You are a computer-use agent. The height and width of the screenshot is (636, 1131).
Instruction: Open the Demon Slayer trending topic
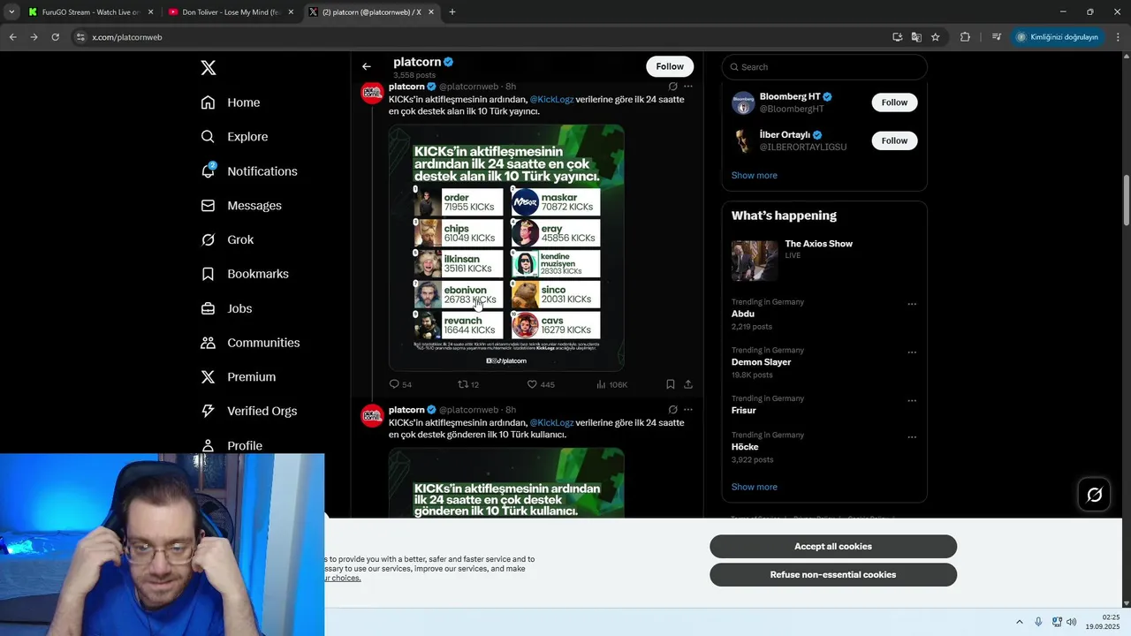[761, 362]
